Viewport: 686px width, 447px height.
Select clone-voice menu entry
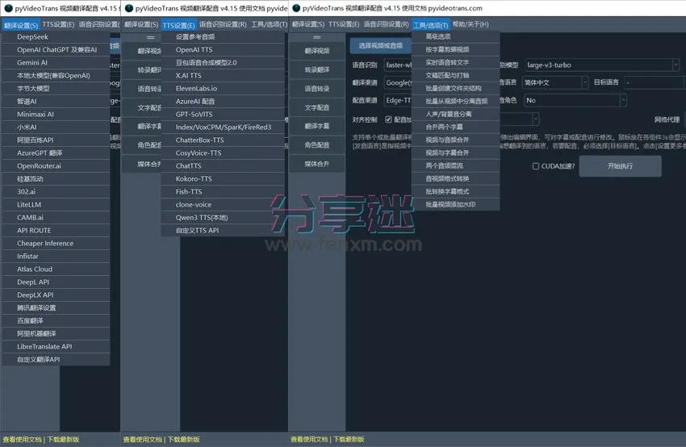[223, 205]
